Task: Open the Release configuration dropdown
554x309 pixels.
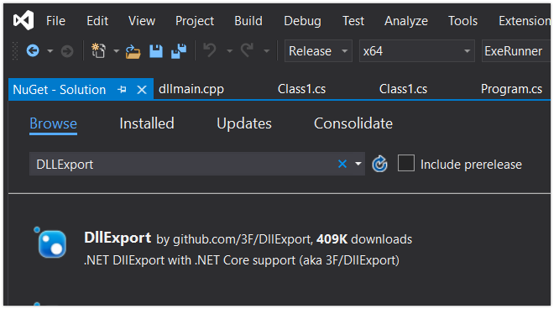Action: click(x=318, y=51)
